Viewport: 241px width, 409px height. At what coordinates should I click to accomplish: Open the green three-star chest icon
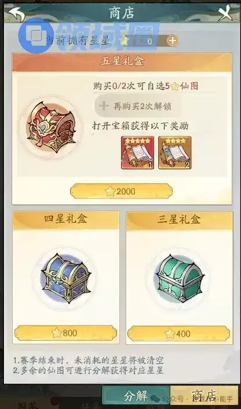[179, 278]
